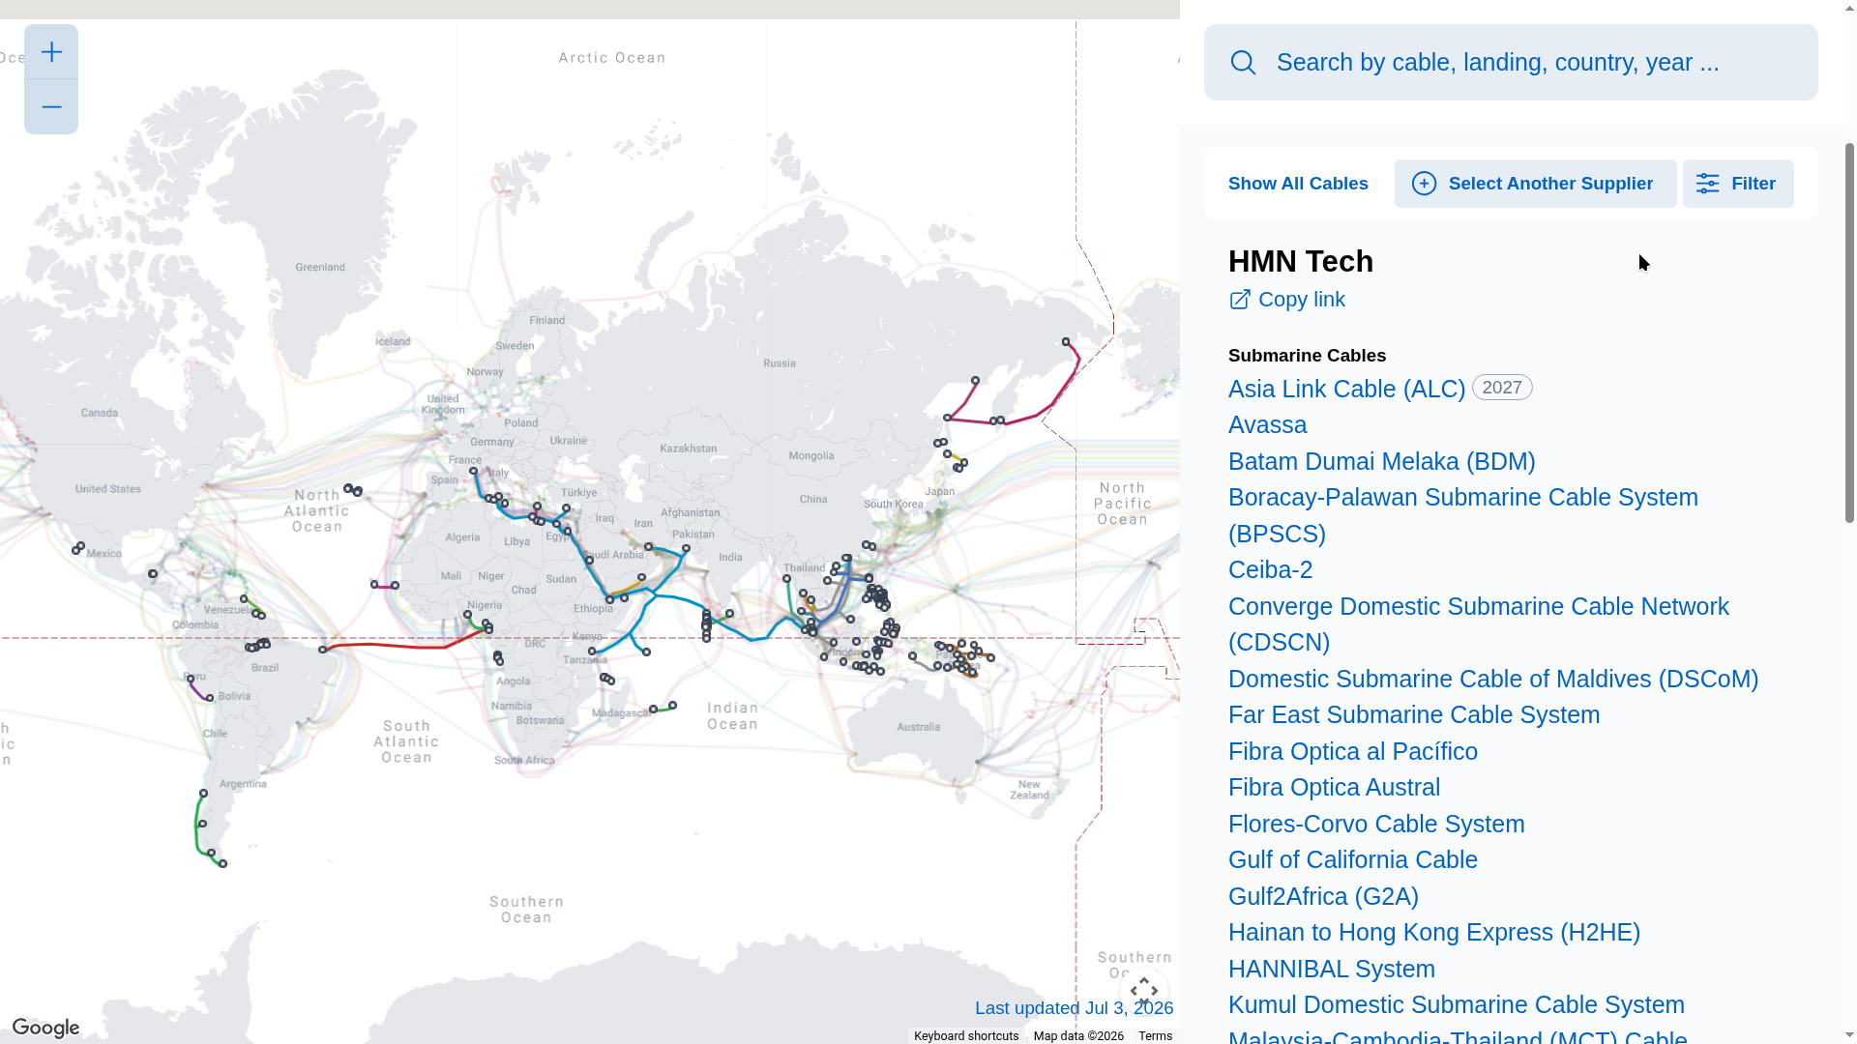Copy link for HMN Tech
Screen dimensions: 1857x1044
1287,300
